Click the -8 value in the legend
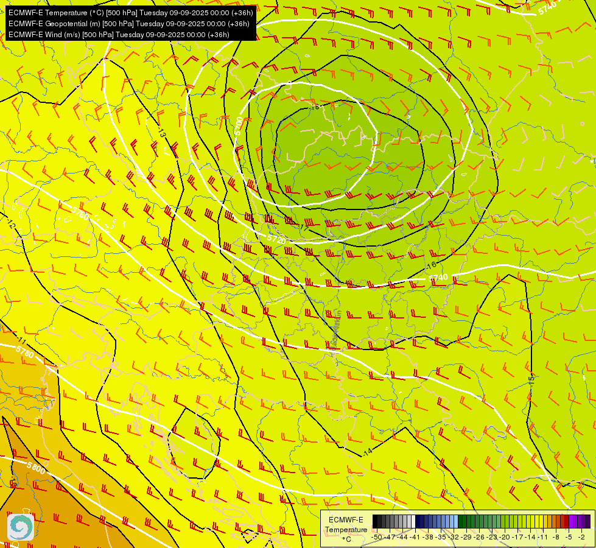Viewport: 596px width, 548px height. (556, 537)
